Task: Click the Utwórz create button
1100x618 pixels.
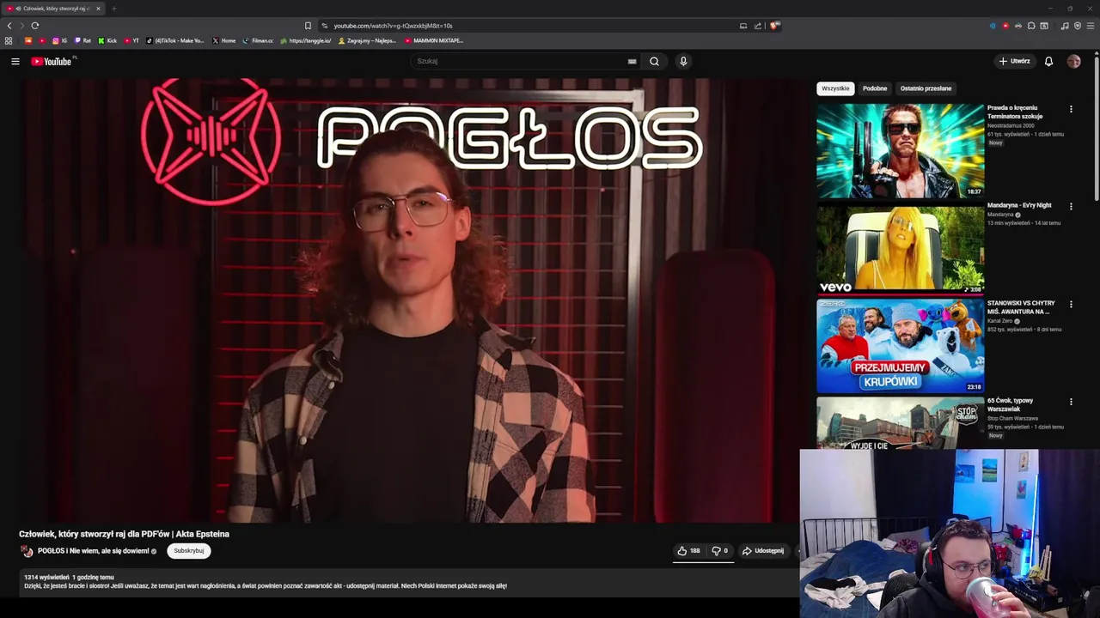Action: click(1014, 61)
